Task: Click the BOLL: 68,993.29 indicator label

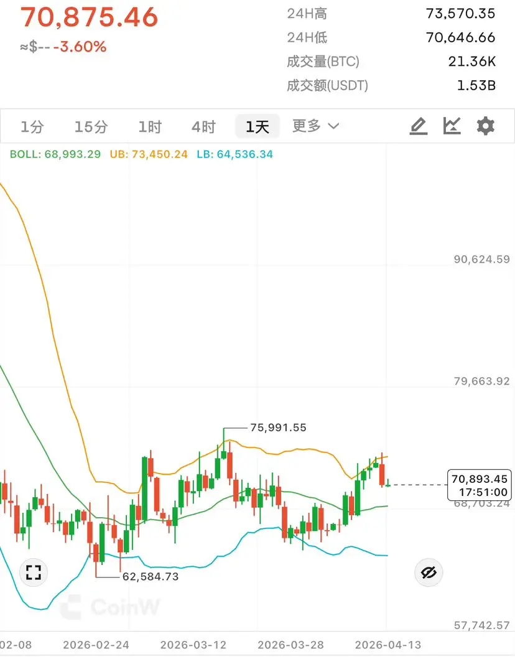Action: coord(55,154)
